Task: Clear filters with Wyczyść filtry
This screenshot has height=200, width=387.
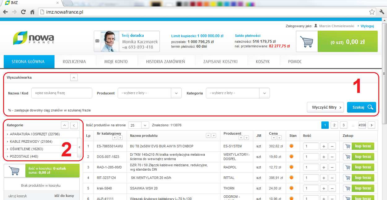Action: pos(325,107)
